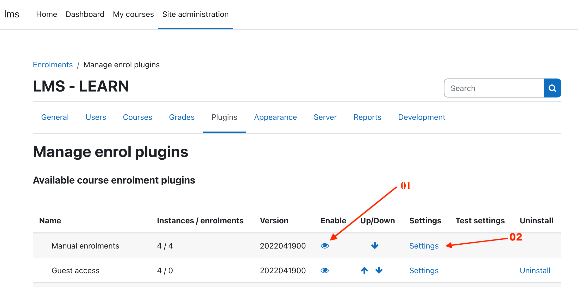Disable Manual enrolments via eye icon
The height and width of the screenshot is (287, 578).
[x=325, y=246]
